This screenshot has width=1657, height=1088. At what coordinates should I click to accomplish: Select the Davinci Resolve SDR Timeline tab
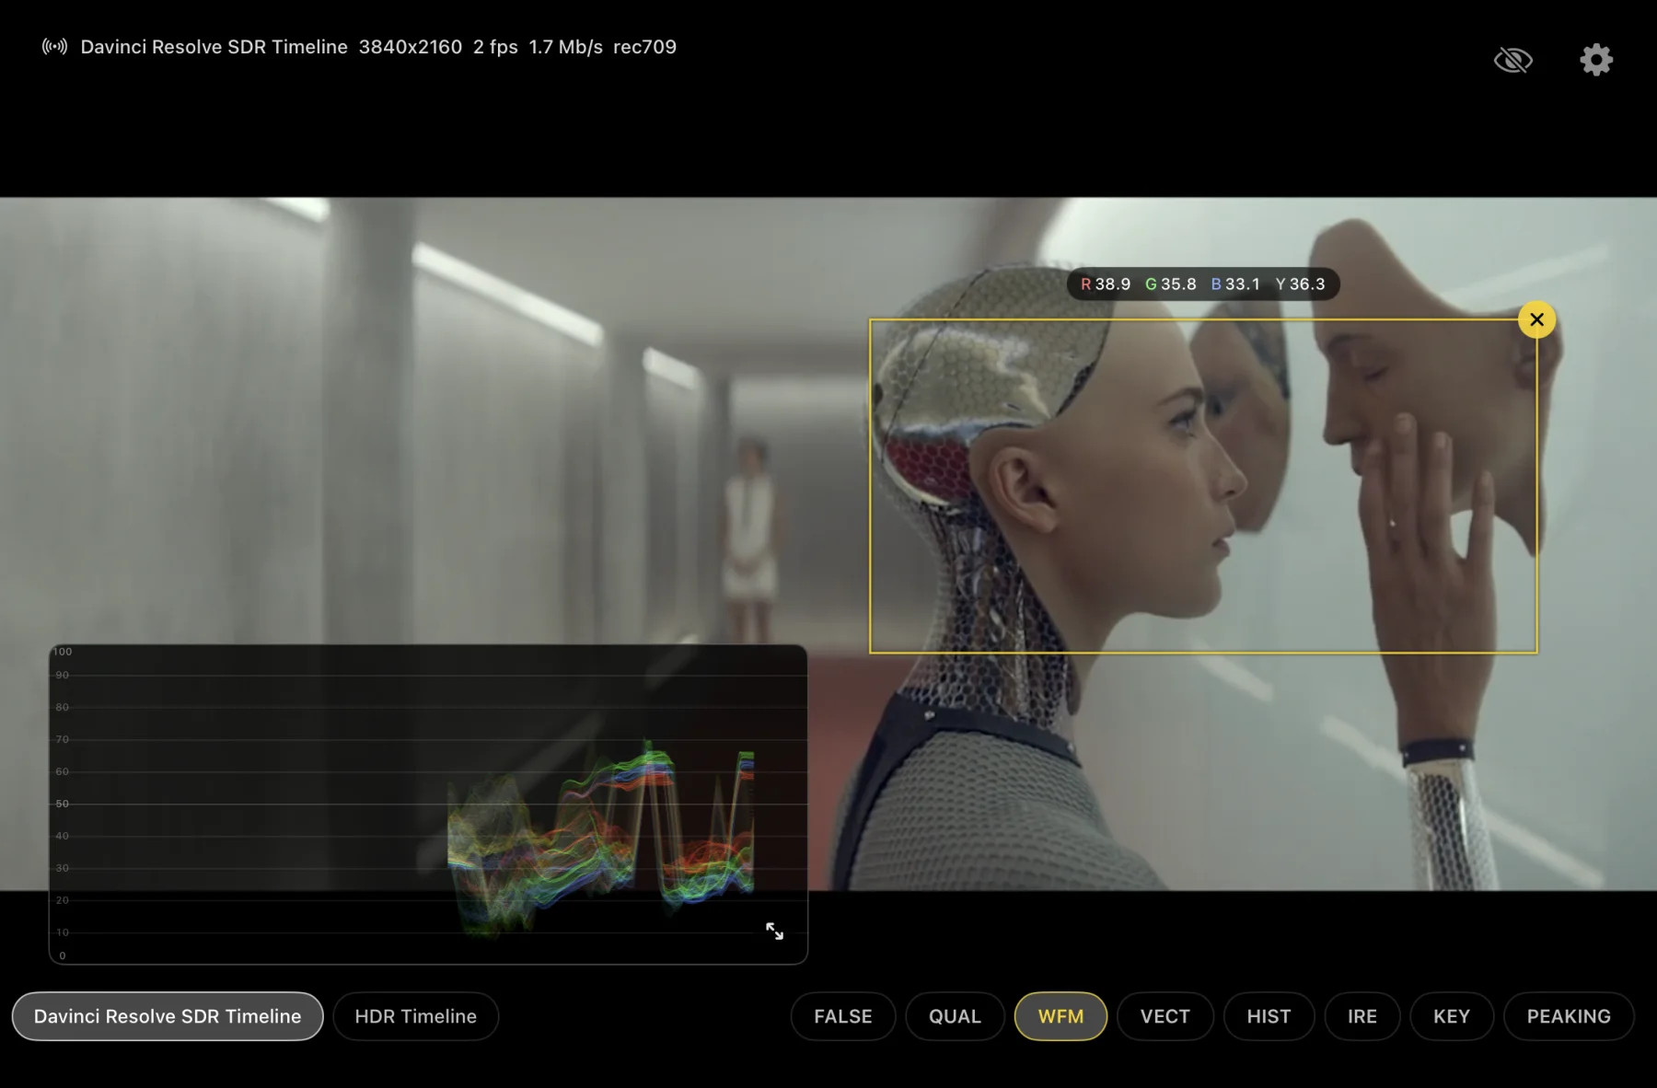pyautogui.click(x=168, y=1016)
